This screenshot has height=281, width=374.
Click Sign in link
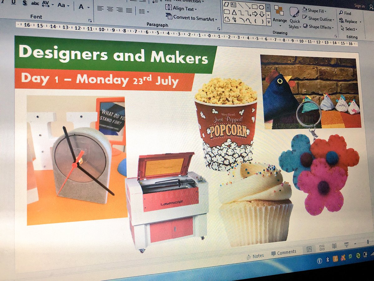pos(359,6)
